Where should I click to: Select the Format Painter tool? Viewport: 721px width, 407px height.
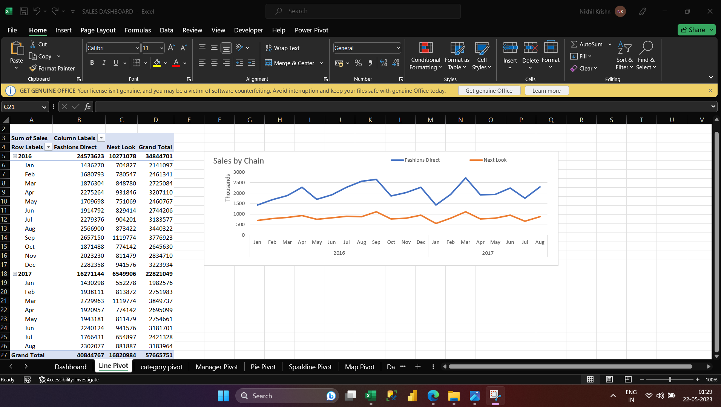[x=52, y=68]
